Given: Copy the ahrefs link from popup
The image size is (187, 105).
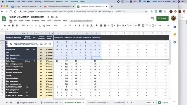Looking at the screenshot, I should [x=41, y=44].
